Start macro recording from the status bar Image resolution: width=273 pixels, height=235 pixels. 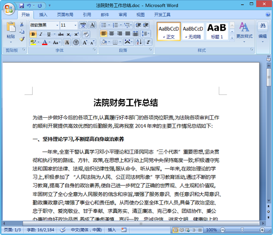click(x=124, y=230)
